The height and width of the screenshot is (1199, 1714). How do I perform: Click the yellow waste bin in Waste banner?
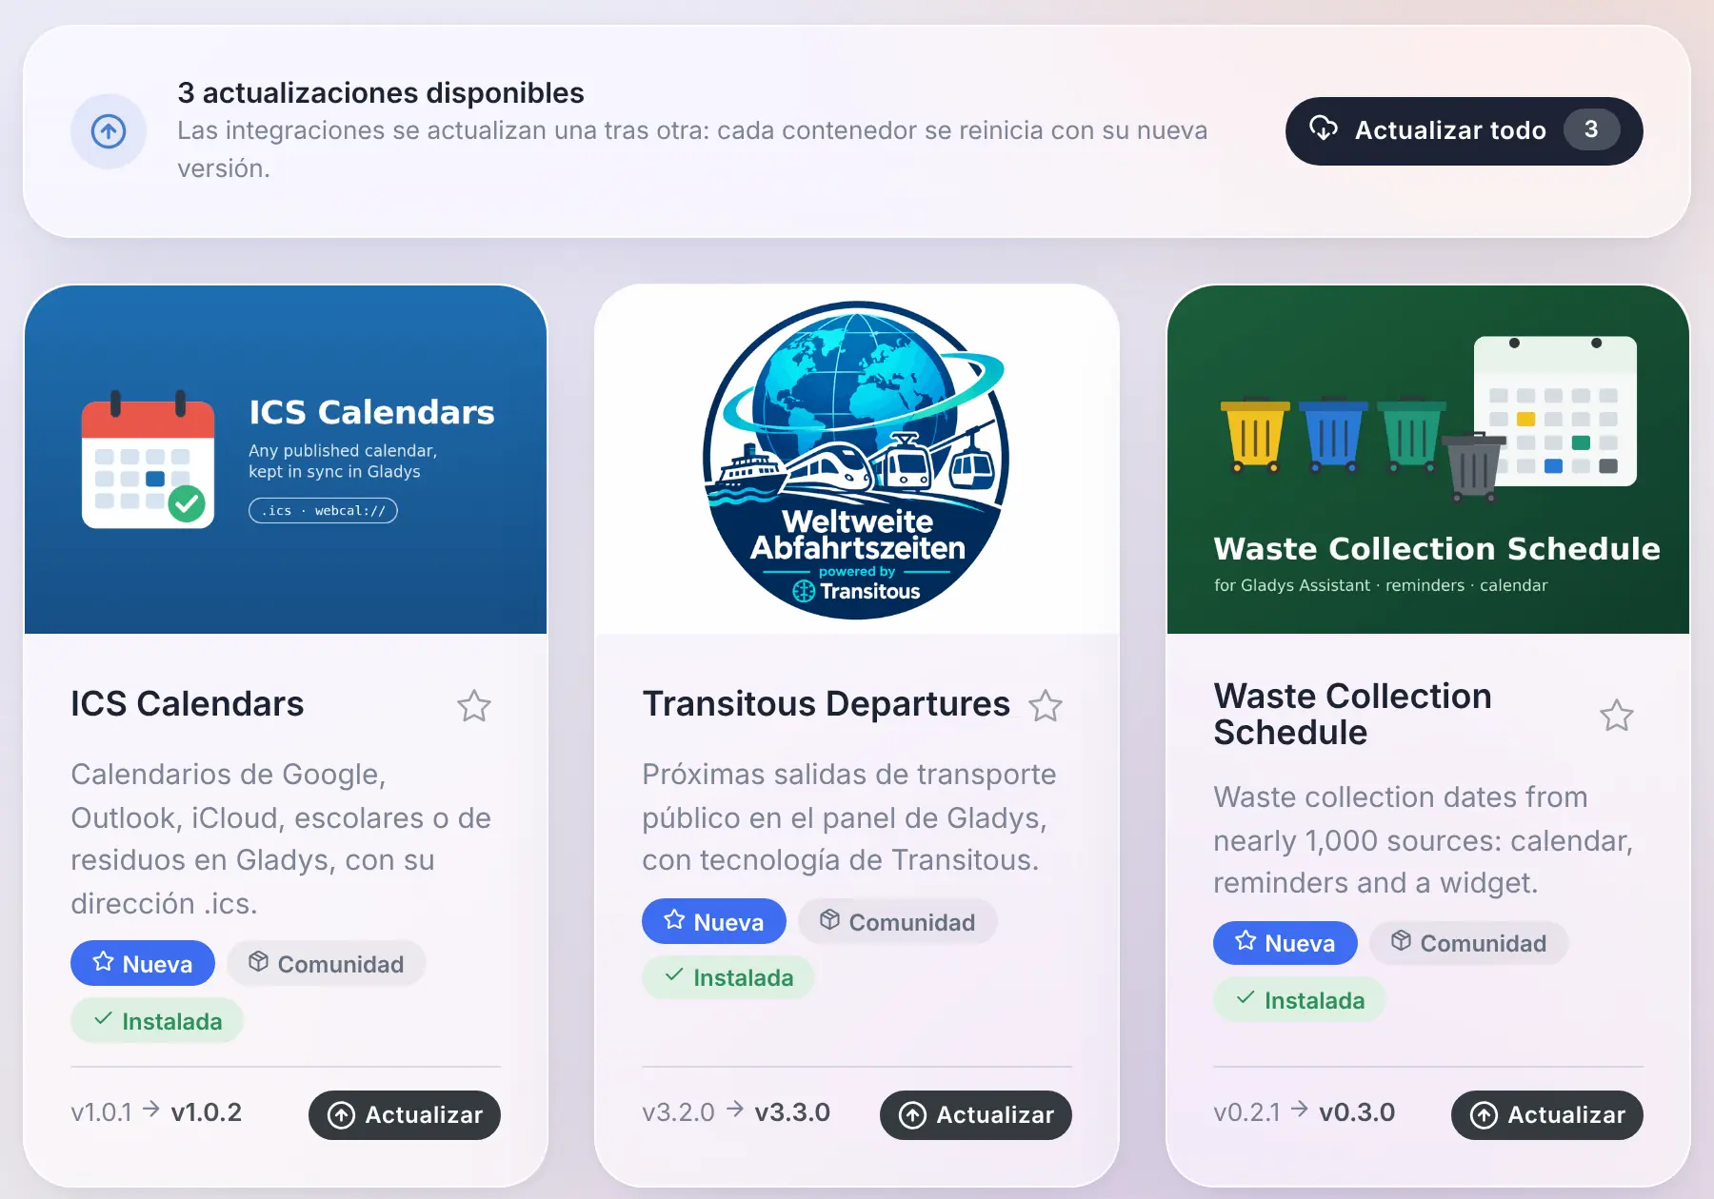(1254, 437)
